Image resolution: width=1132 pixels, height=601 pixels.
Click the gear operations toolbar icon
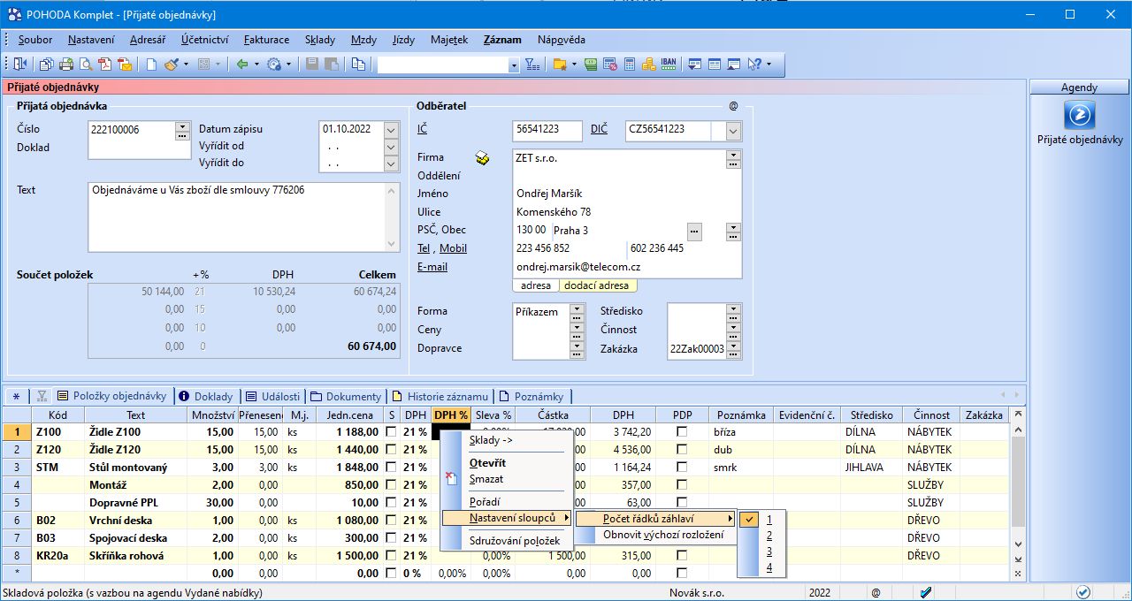(274, 64)
